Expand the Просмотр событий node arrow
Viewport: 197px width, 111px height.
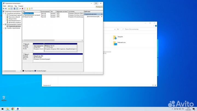(5, 17)
